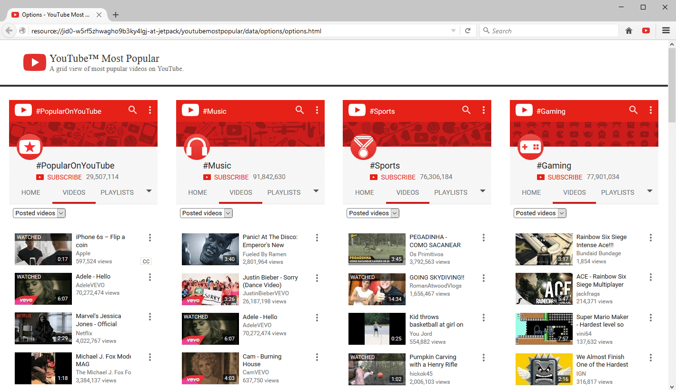676x390 pixels.
Task: Click the Kid throws basketball video thumbnail
Action: (377, 329)
